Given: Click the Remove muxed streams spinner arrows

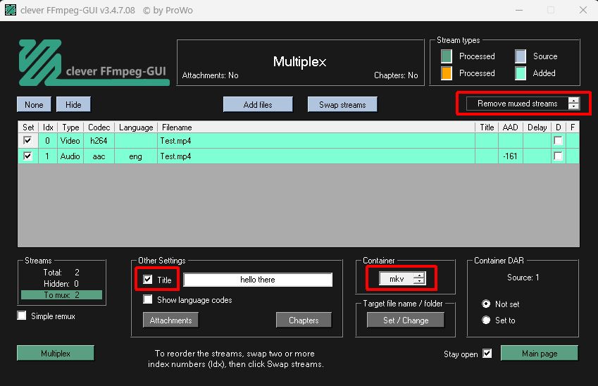Looking at the screenshot, I should [x=573, y=104].
